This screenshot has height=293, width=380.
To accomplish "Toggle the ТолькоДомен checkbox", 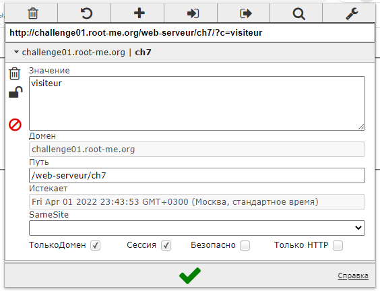I will tap(95, 245).
